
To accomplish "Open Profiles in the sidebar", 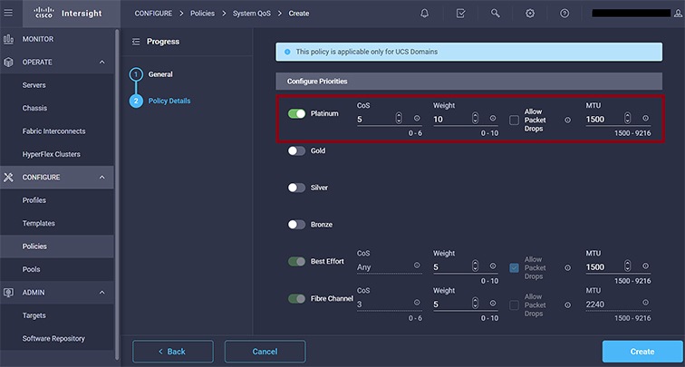I will pos(34,200).
